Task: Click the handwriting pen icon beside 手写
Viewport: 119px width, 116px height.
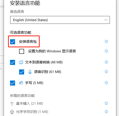Action: (x=21, y=83)
